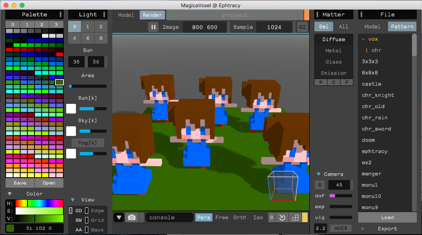Image resolution: width=422 pixels, height=235 pixels.
Task: Take a snapshot with the camera icon
Action: pyautogui.click(x=131, y=217)
